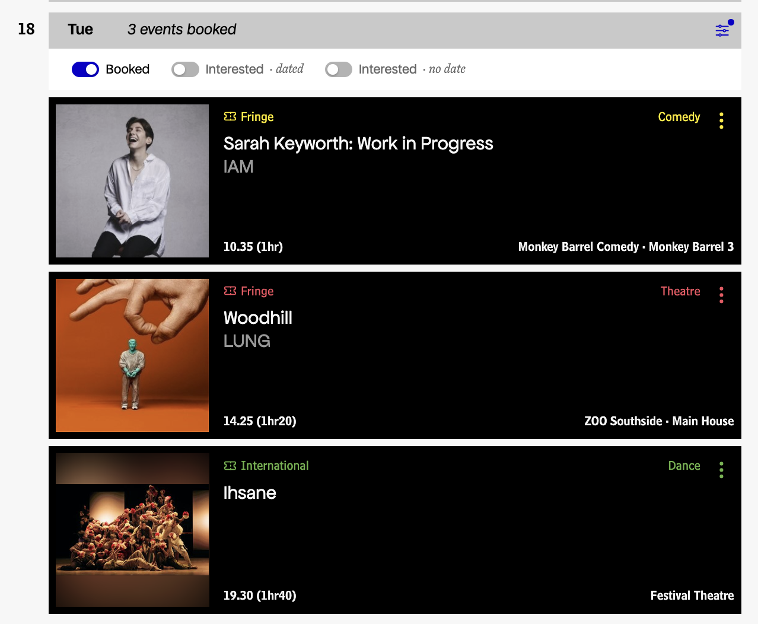Click the ticket icon beside yellow Fringe
758x624 pixels.
pyautogui.click(x=230, y=117)
